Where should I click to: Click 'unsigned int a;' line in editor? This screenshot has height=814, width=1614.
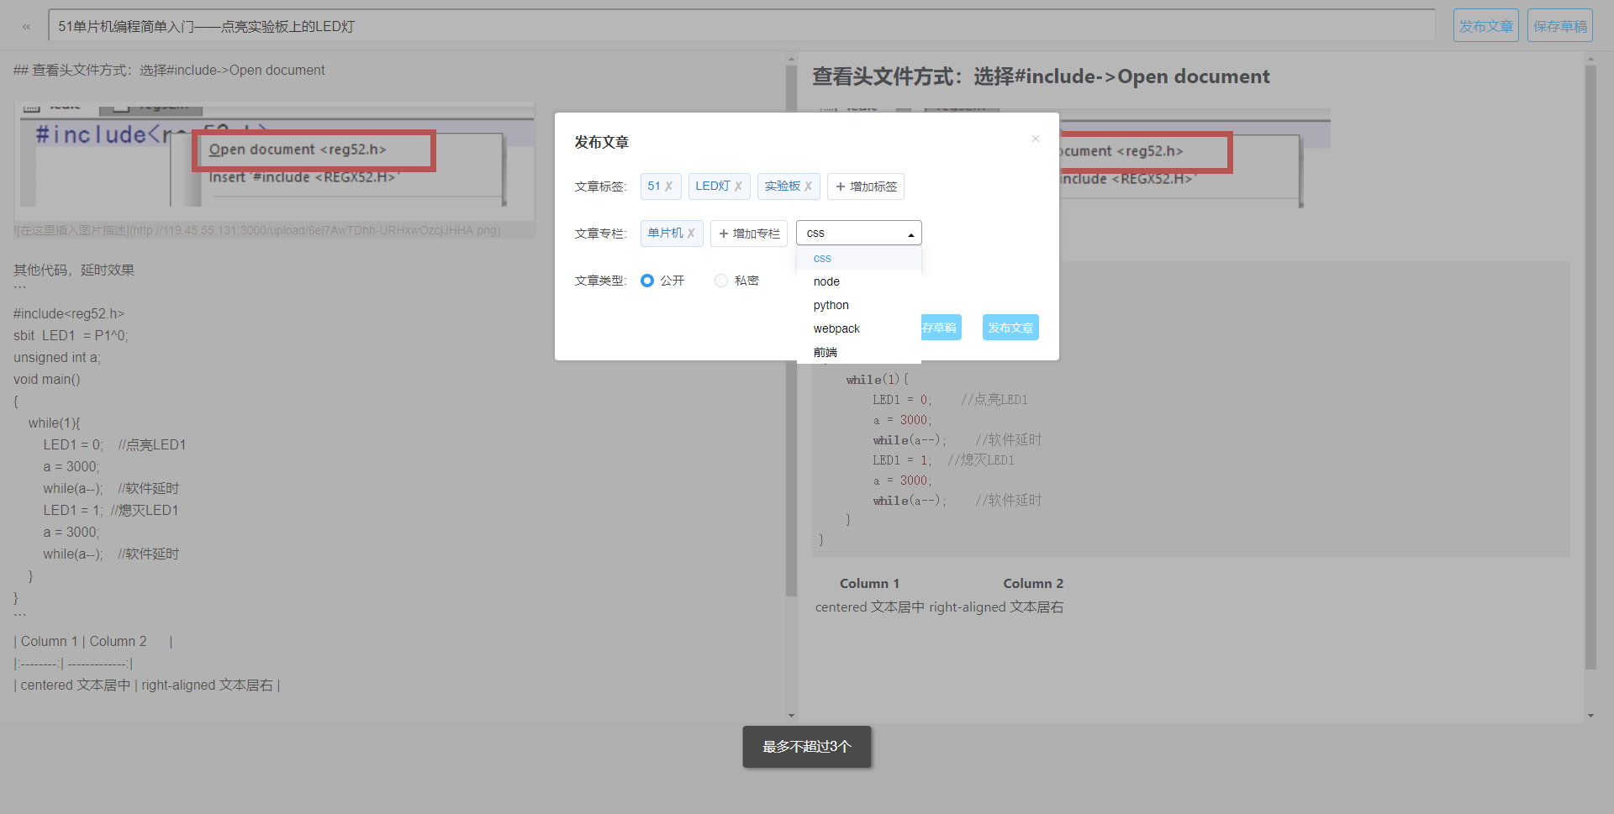pyautogui.click(x=57, y=357)
